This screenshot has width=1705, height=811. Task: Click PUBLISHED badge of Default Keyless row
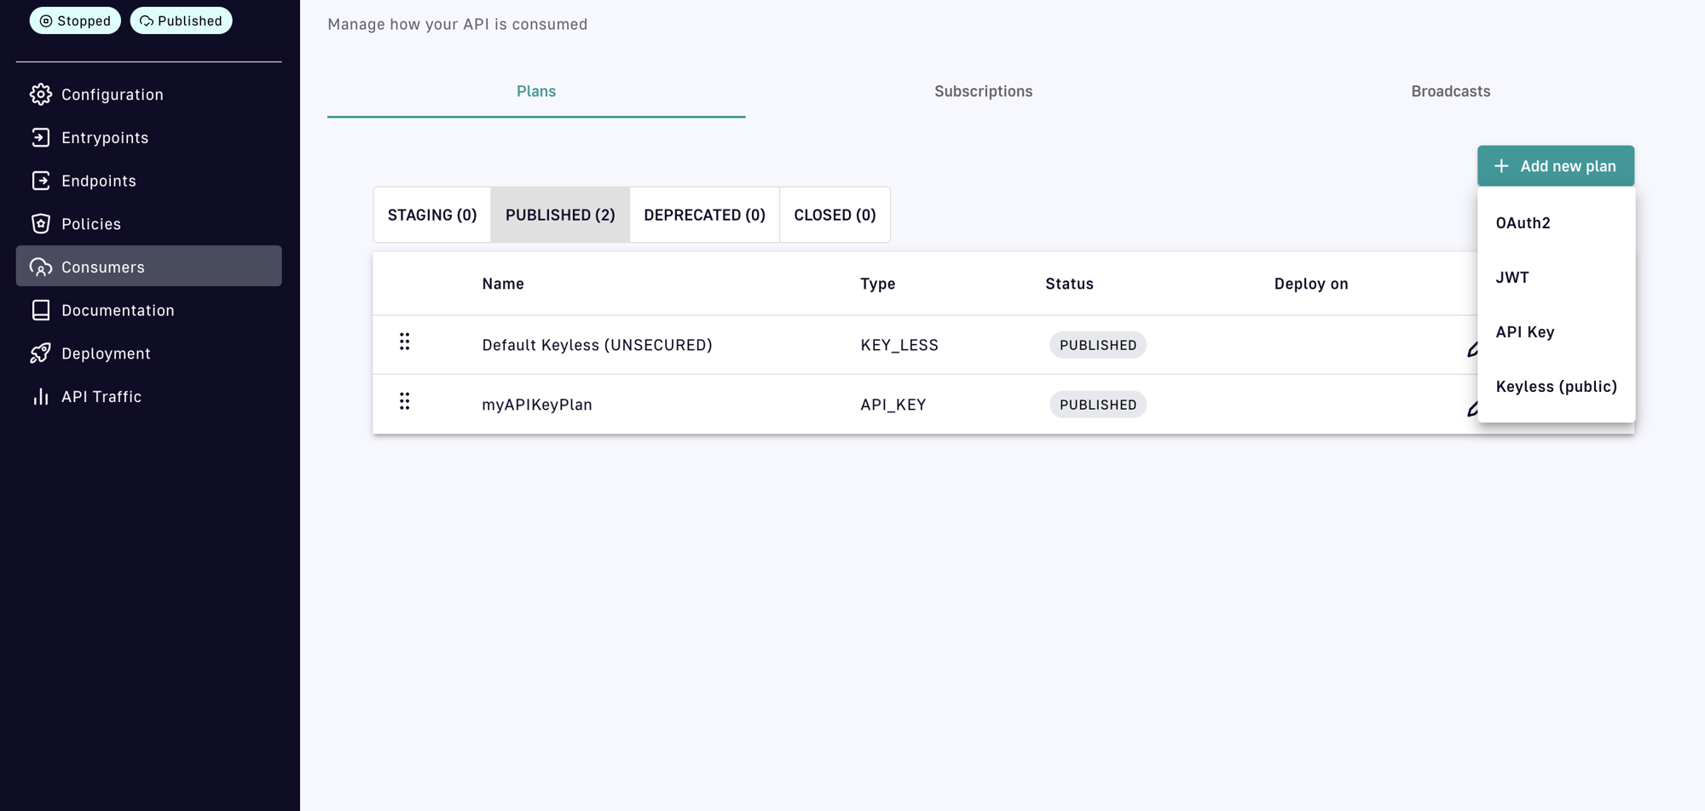coord(1098,345)
